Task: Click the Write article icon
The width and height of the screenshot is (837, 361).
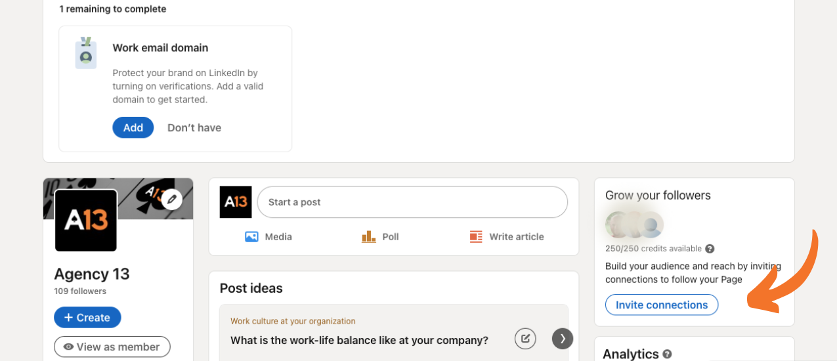Action: click(x=476, y=237)
